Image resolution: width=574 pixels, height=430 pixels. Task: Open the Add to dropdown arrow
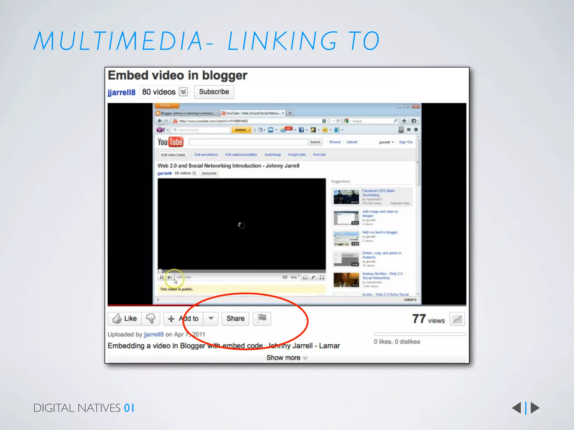point(211,319)
